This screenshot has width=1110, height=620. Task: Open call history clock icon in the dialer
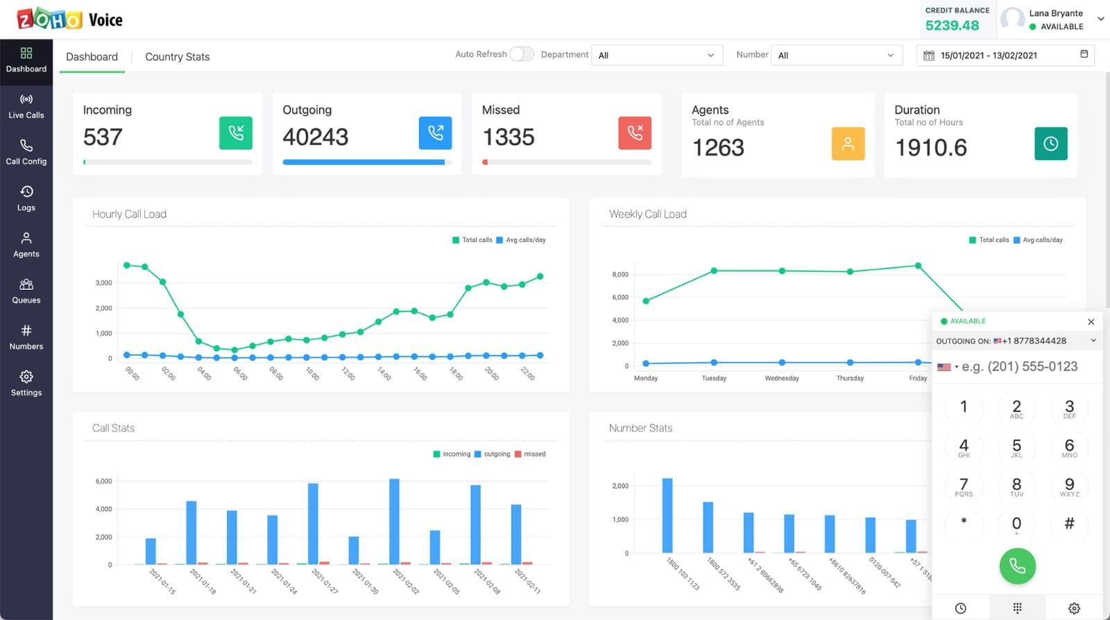pos(960,608)
